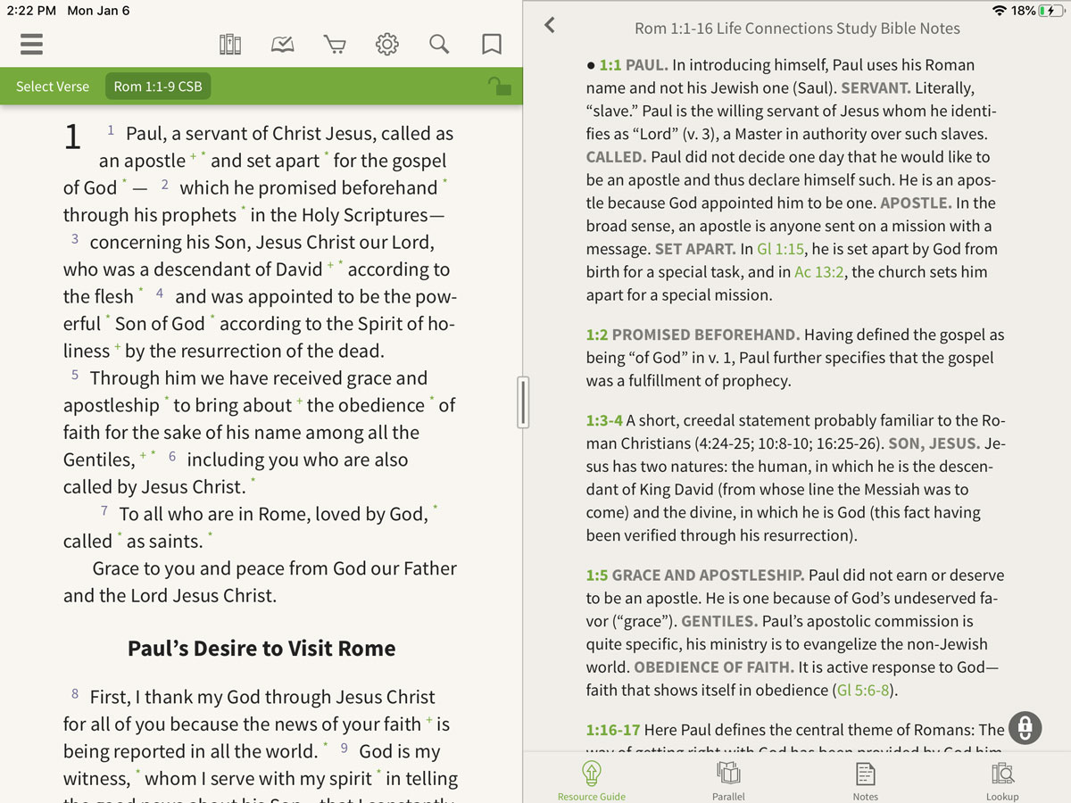Image resolution: width=1071 pixels, height=803 pixels.
Task: Open the Rom 1:1-9 CSB reference selector
Action: 158,87
